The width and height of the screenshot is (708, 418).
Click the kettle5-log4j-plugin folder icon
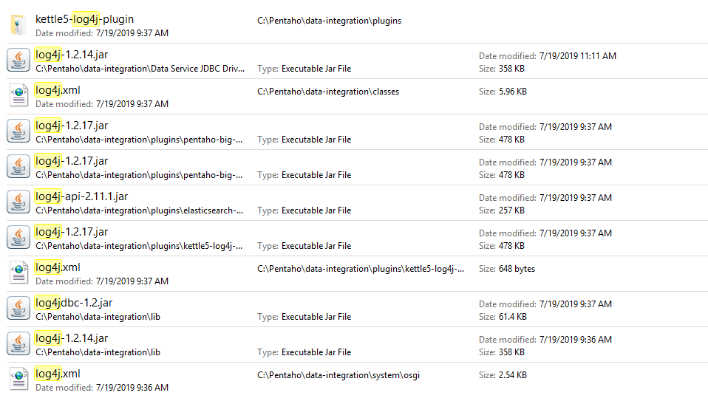pos(18,25)
